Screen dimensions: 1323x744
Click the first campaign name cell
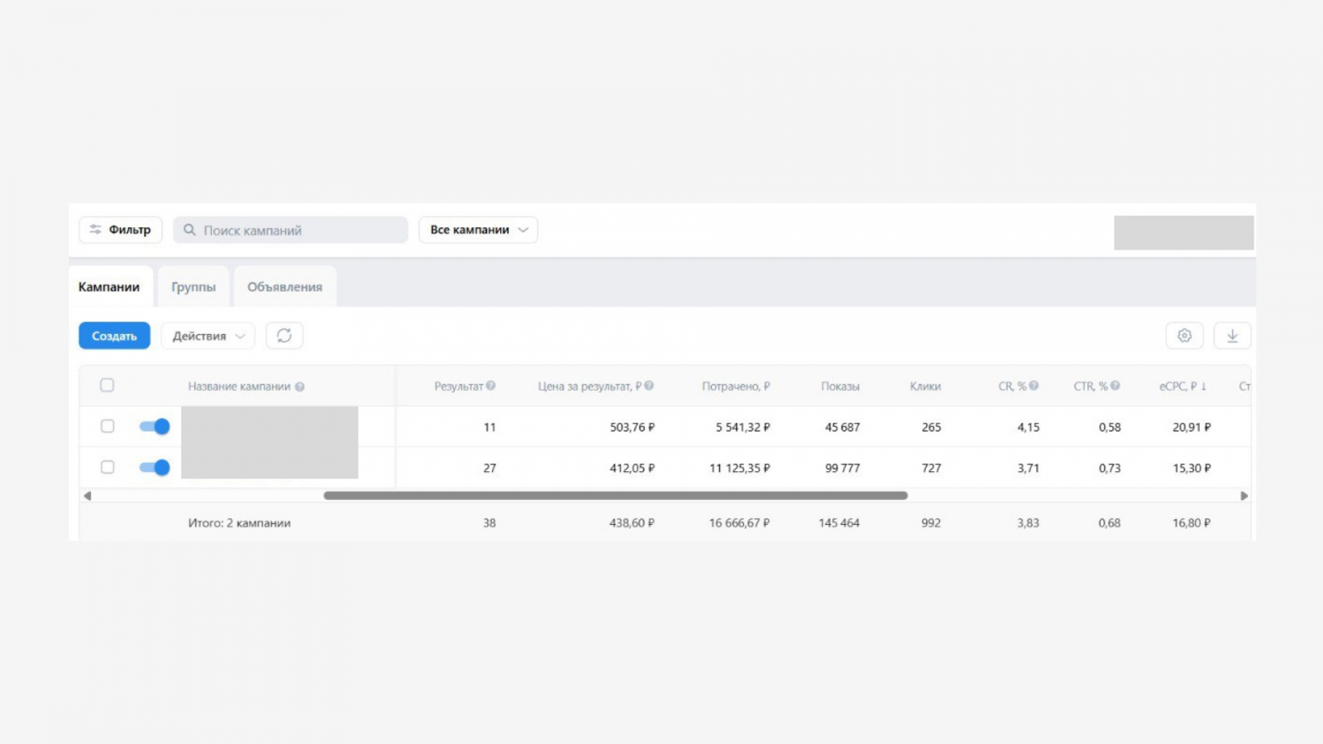[x=270, y=427]
